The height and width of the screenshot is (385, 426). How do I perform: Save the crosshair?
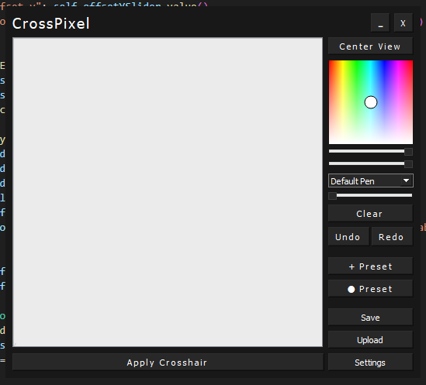pyautogui.click(x=370, y=317)
